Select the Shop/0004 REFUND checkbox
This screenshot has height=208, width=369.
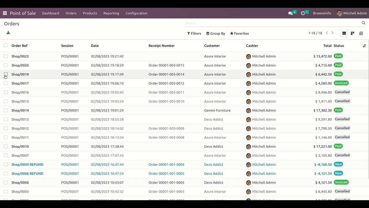point(6,164)
